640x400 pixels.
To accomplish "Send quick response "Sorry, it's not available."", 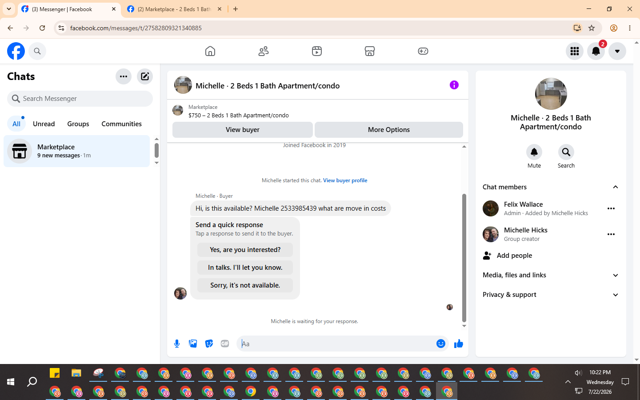I will click(245, 285).
